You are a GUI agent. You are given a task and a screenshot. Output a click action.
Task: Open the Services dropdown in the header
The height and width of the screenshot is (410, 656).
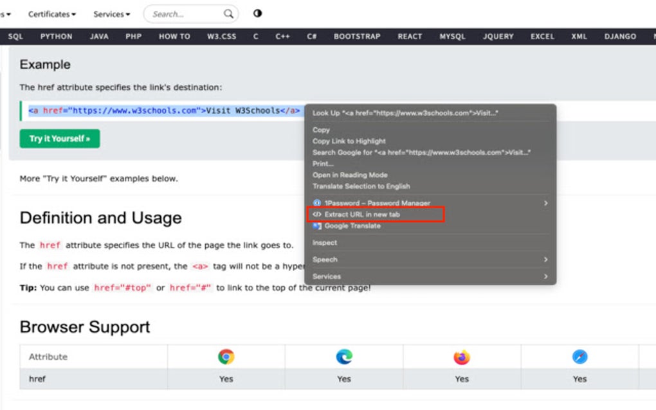[x=111, y=13]
